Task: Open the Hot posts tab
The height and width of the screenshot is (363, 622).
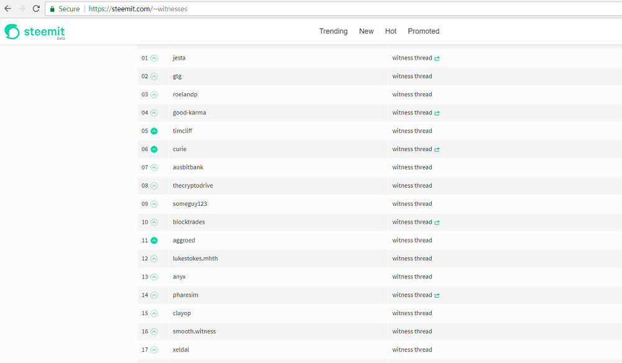Action: coord(391,31)
